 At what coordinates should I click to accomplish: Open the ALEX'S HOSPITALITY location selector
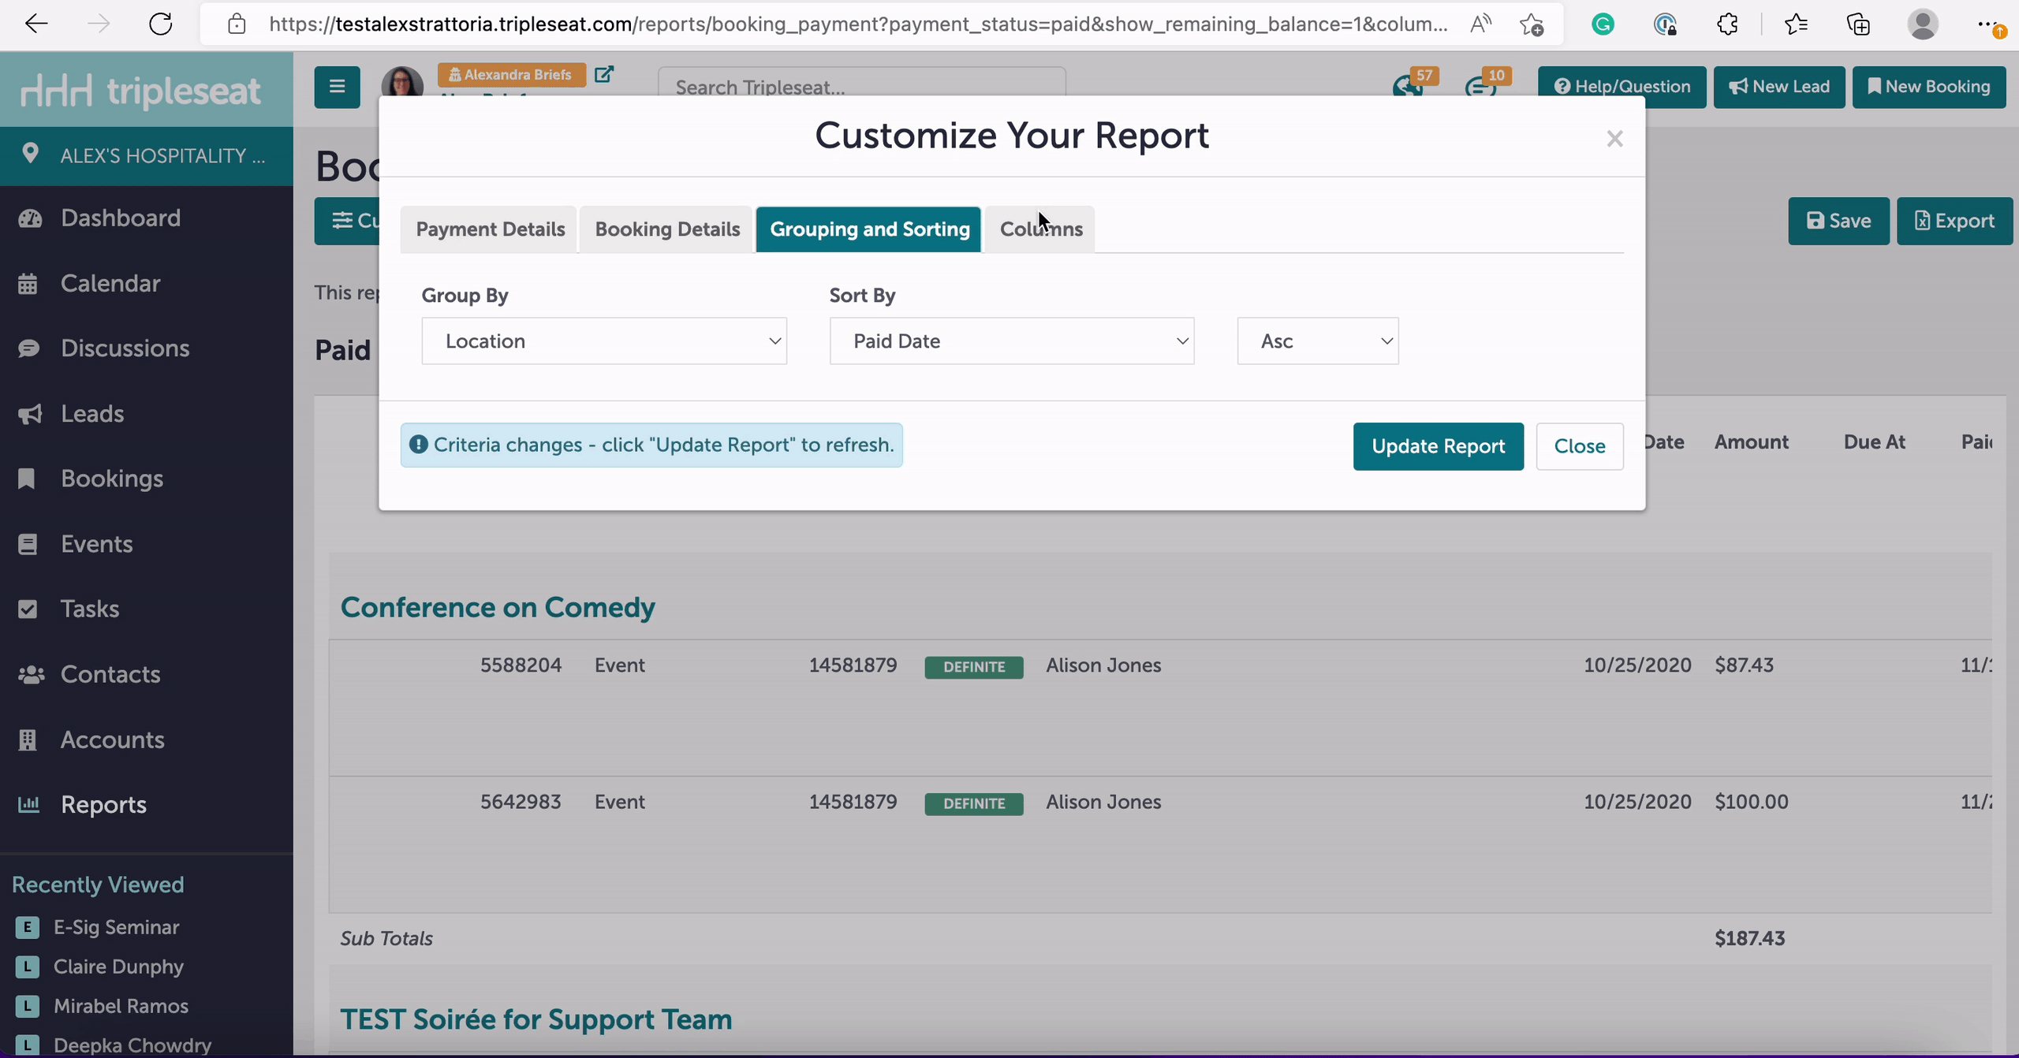147,156
